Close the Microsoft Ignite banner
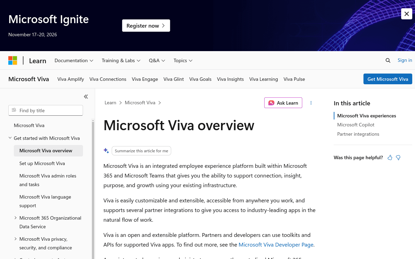Viewport: 415px width, 259px height. click(407, 14)
